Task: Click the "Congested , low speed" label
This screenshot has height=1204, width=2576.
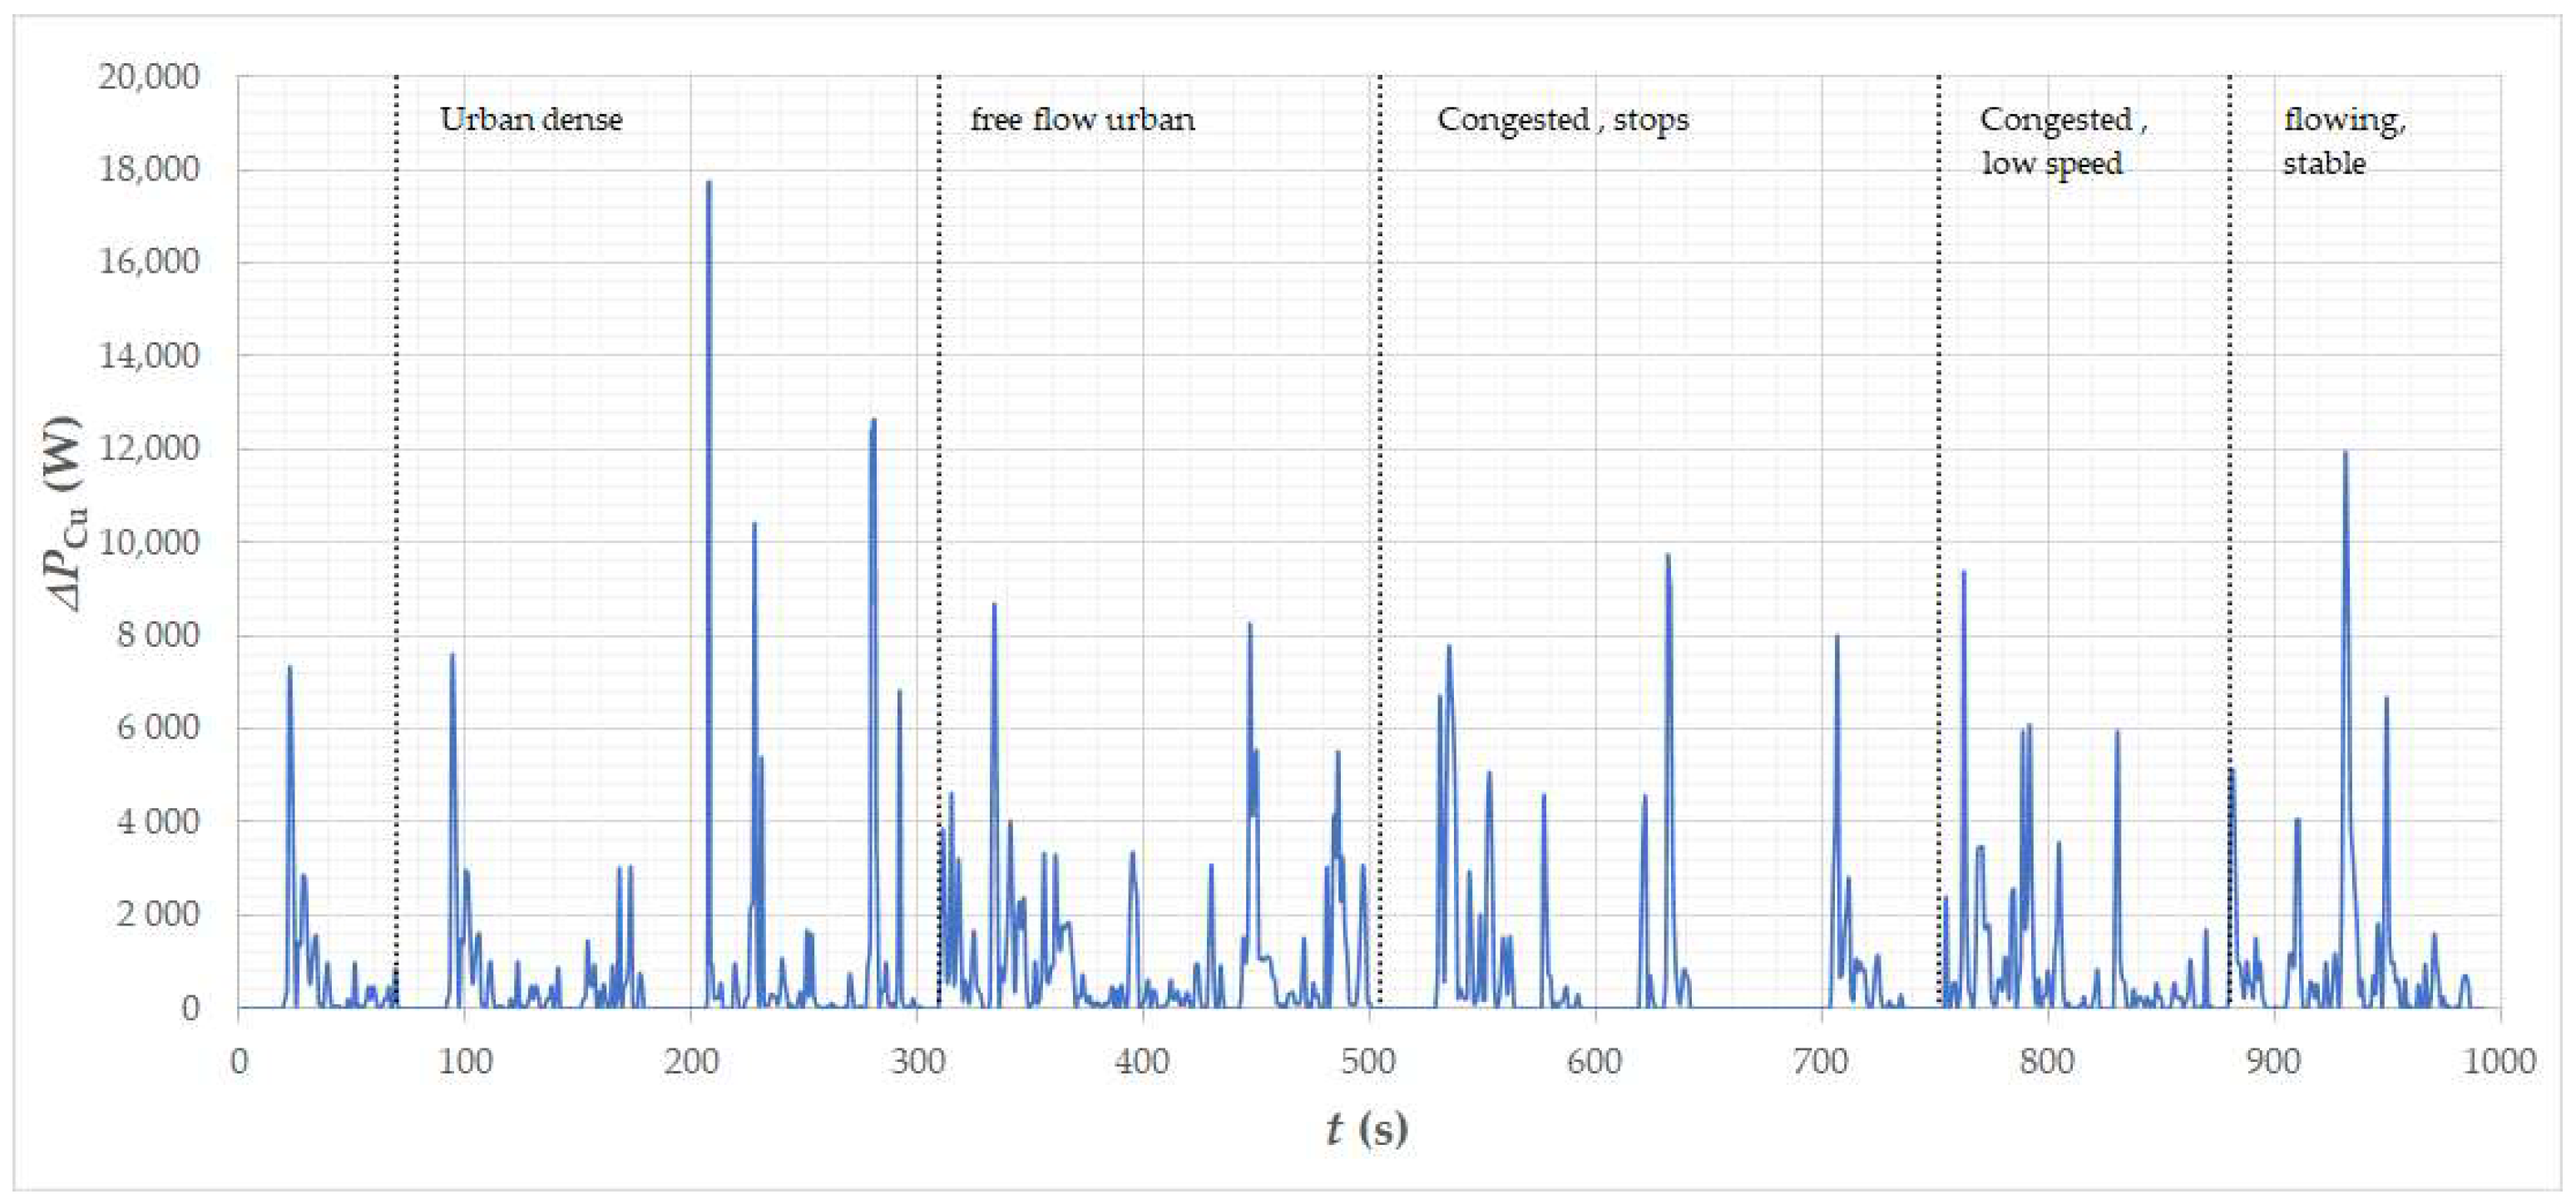Action: (x=2062, y=141)
